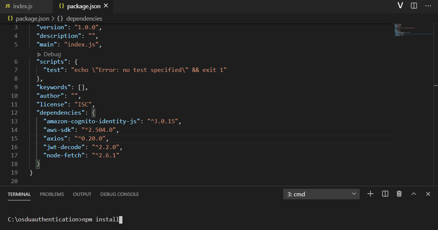Open the OUTPUT panel tab
The height and width of the screenshot is (230, 438).
click(x=82, y=194)
